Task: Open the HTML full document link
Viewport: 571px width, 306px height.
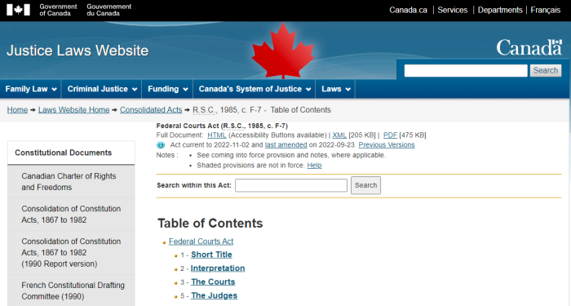Action: 217,135
